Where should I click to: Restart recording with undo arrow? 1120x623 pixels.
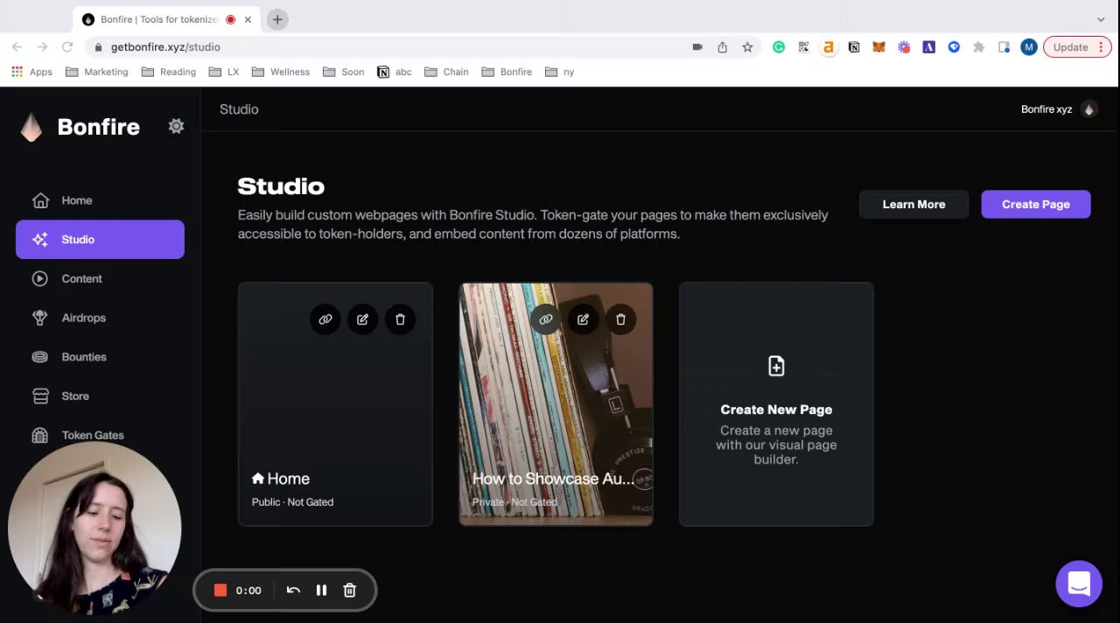coord(293,591)
